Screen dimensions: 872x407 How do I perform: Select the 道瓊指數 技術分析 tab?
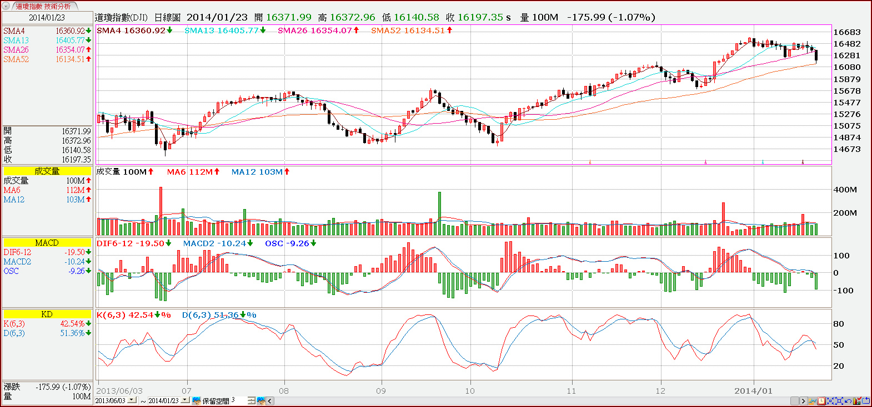click(43, 6)
